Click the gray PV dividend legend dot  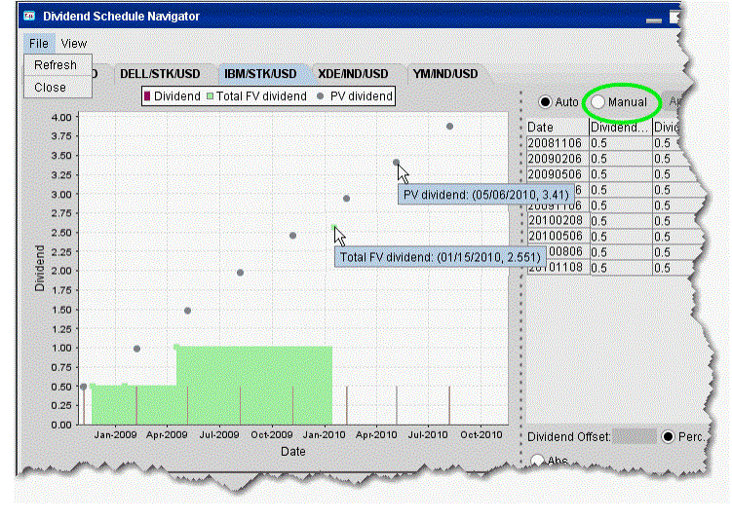click(x=326, y=96)
